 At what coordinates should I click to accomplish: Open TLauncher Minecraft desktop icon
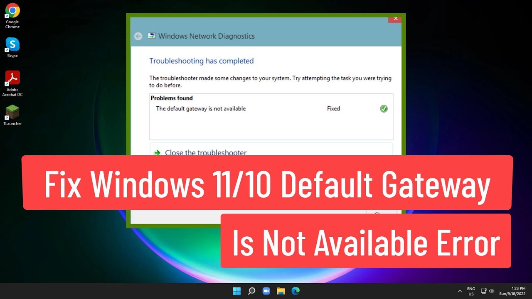[x=12, y=112]
